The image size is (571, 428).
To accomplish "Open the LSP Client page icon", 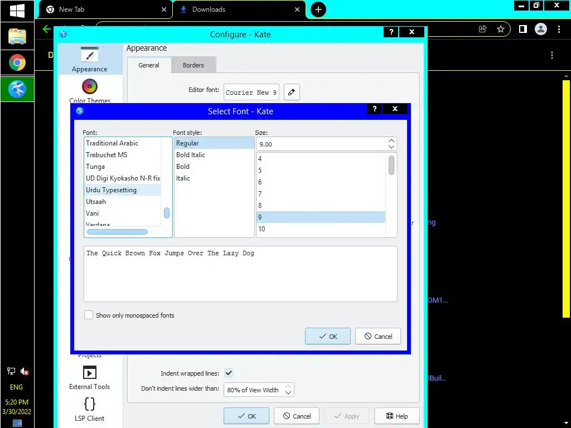I will click(90, 404).
